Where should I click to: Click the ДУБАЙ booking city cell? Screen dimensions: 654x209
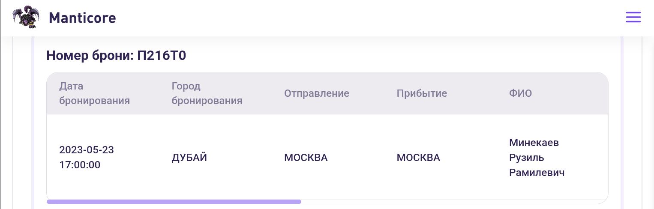point(189,158)
